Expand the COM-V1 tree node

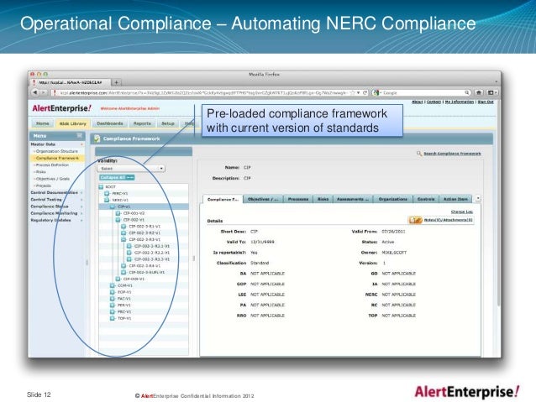(112, 285)
